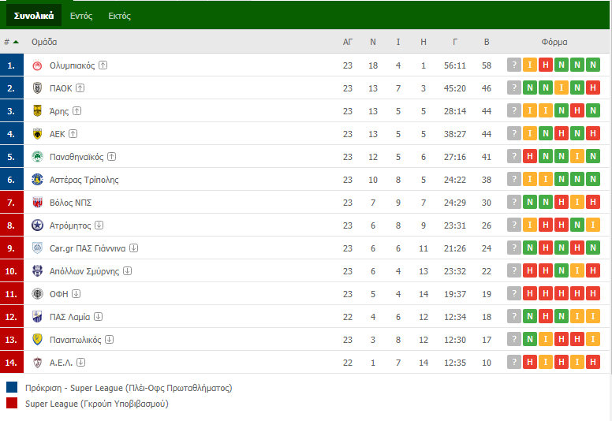
Task: Click the Παναιτωλικός yellow shield icon
Action: (38, 340)
